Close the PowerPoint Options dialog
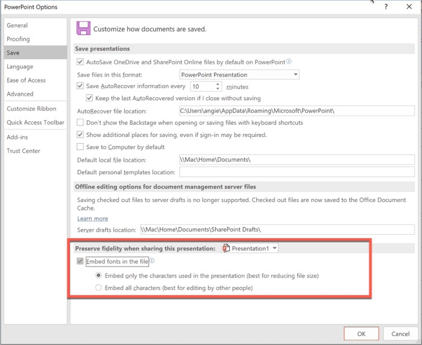 point(409,7)
